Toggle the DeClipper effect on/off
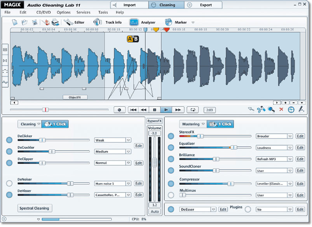 point(9,163)
